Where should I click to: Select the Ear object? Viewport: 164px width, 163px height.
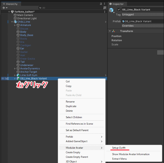[22, 49]
